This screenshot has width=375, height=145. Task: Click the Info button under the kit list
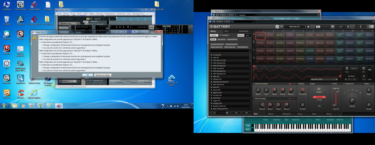pos(236,113)
